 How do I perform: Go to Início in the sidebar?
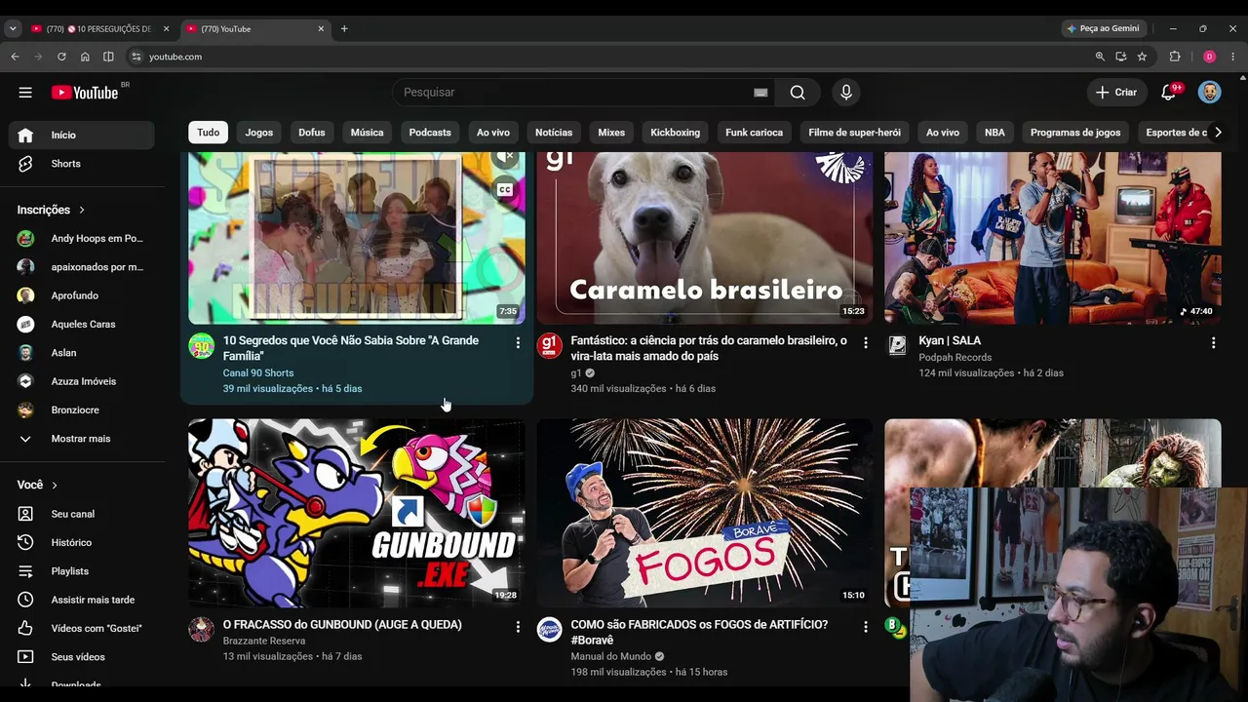82,136
